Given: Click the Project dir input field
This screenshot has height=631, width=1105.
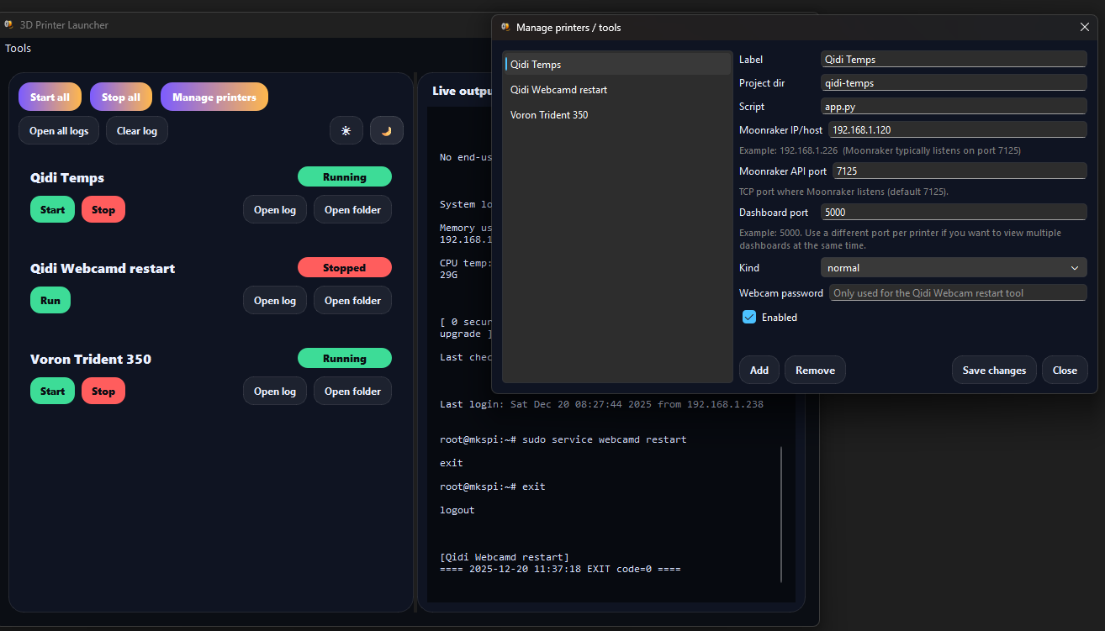Looking at the screenshot, I should pos(954,82).
